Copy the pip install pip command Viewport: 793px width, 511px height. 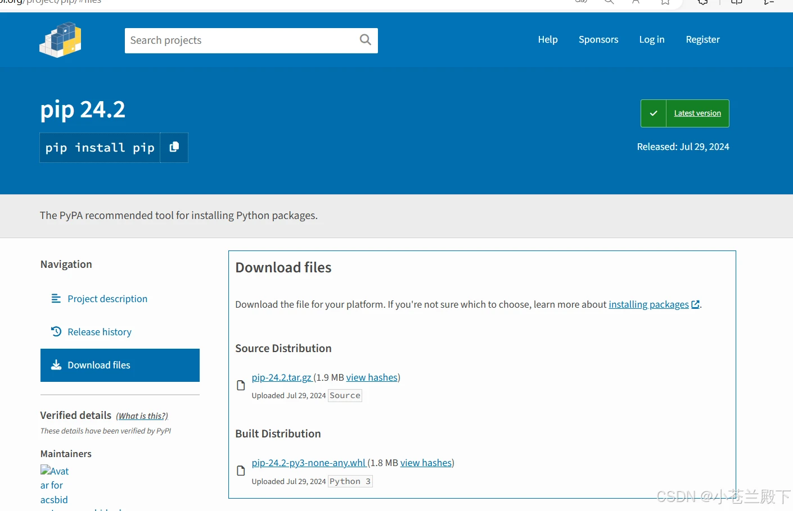coord(174,147)
